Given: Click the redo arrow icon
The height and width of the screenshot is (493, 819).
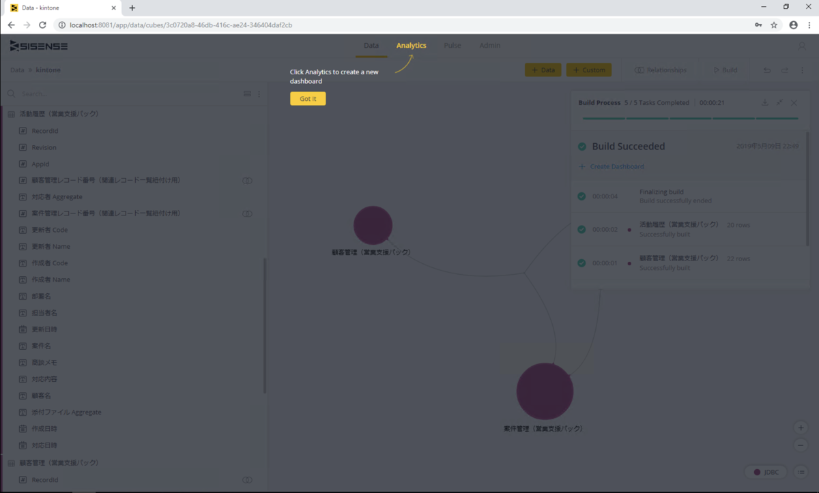Looking at the screenshot, I should coord(785,70).
